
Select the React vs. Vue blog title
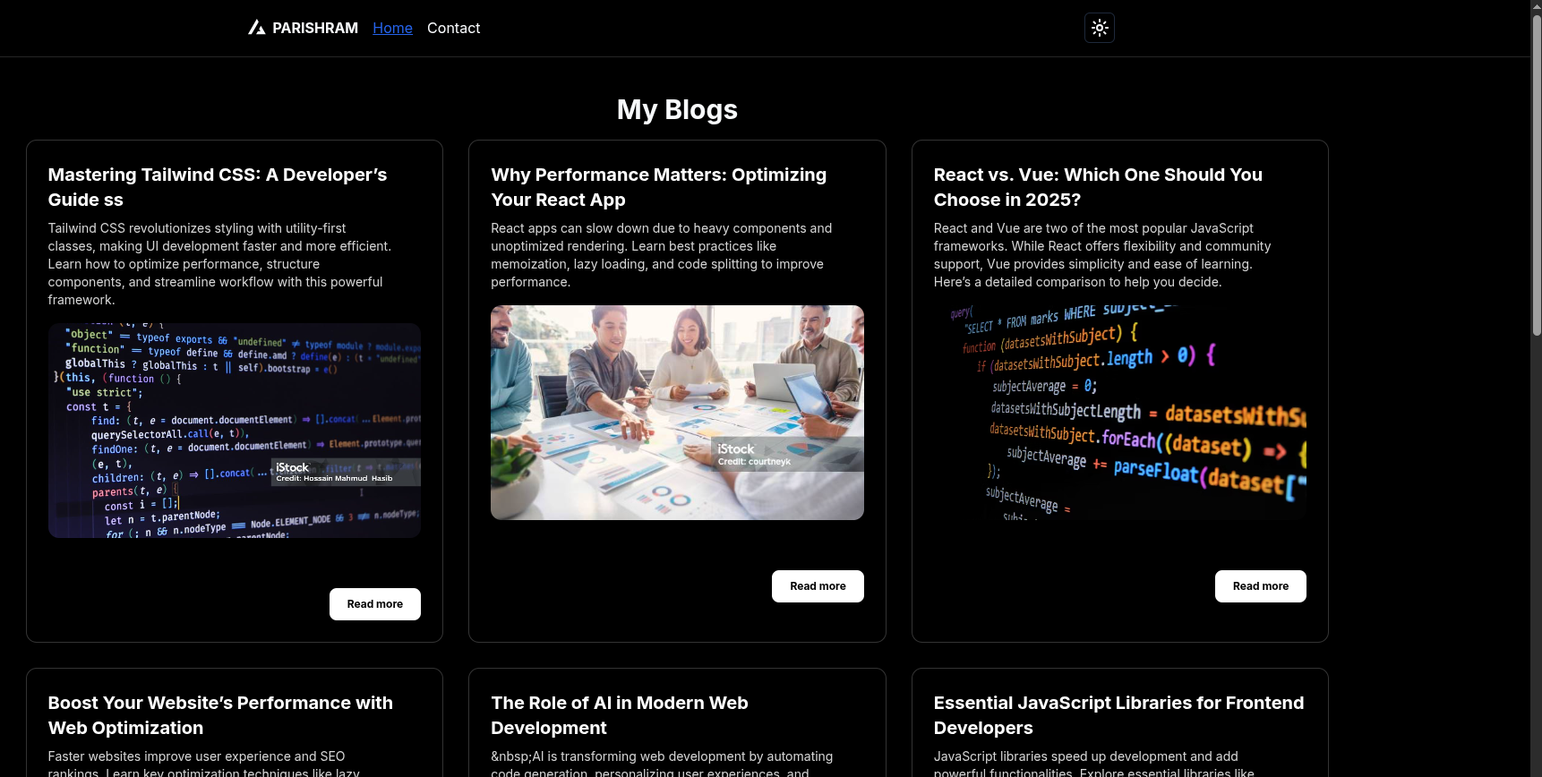point(1098,187)
